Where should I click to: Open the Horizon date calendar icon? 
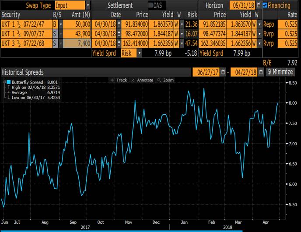pyautogui.click(x=259, y=5)
